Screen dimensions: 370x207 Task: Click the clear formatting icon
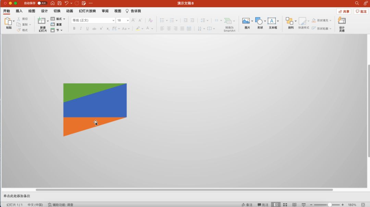click(x=150, y=20)
